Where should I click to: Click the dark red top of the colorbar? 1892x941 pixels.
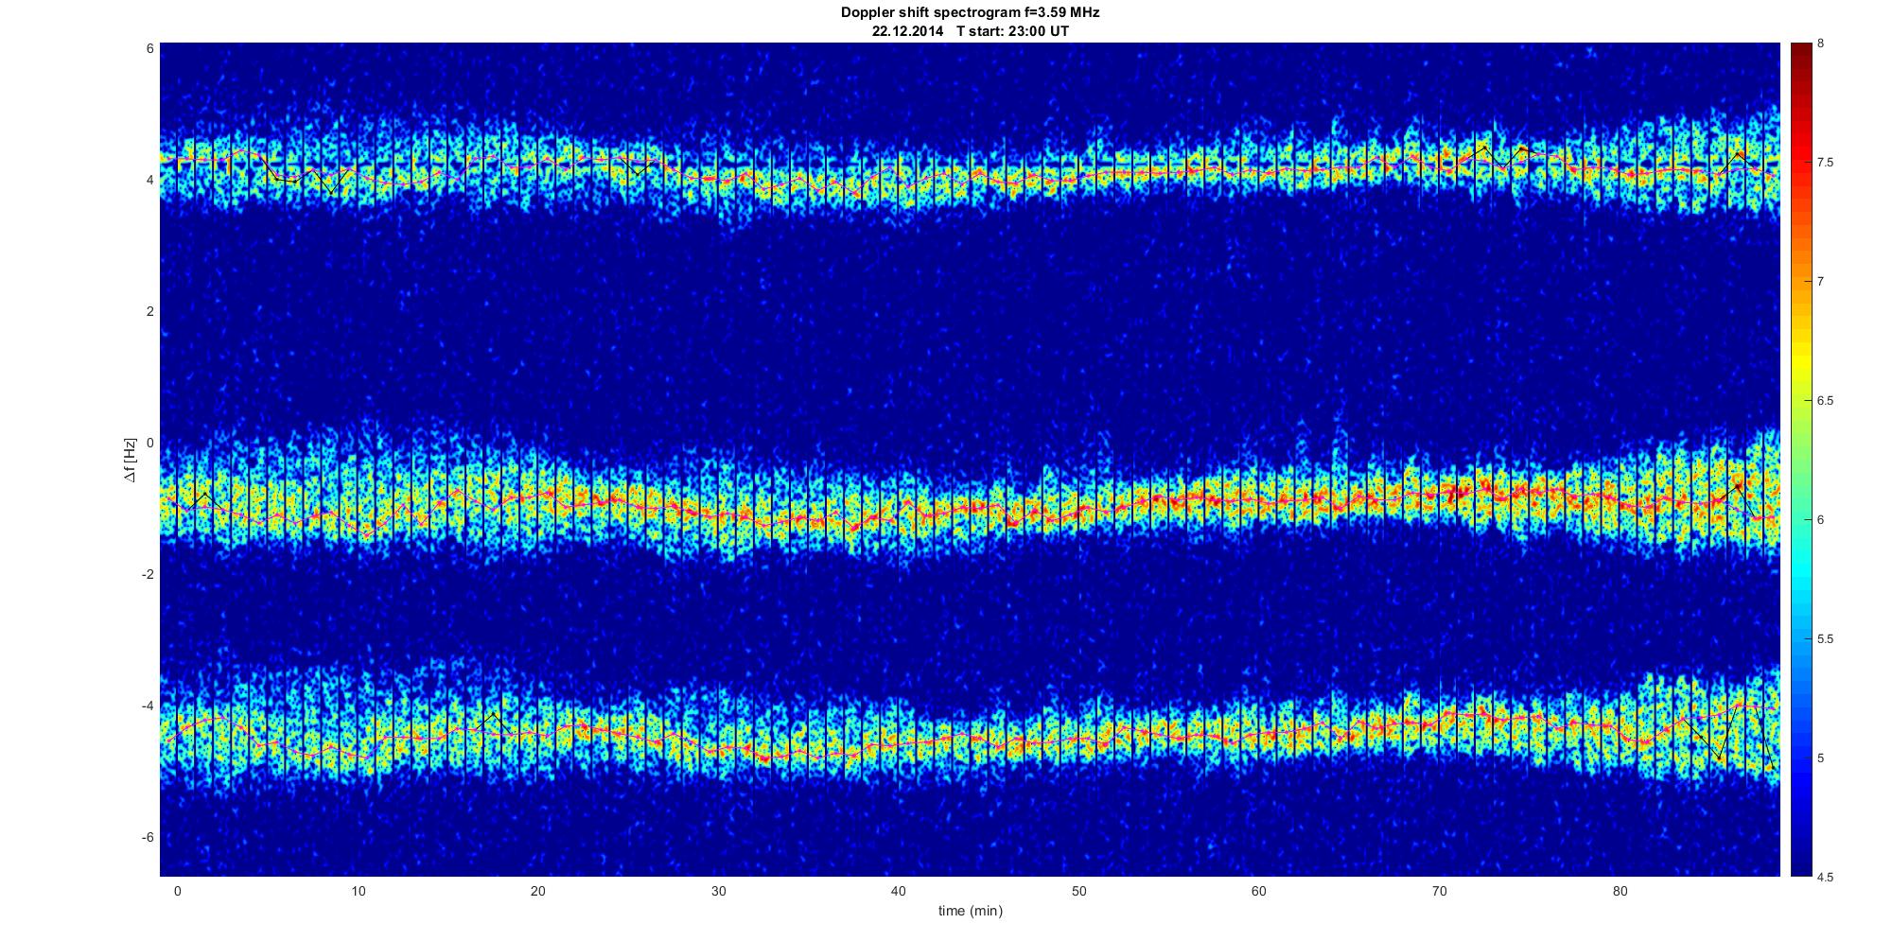coord(1801,55)
